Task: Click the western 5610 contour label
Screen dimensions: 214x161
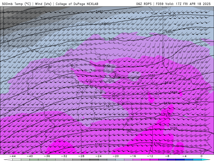Action: pyautogui.click(x=93, y=86)
